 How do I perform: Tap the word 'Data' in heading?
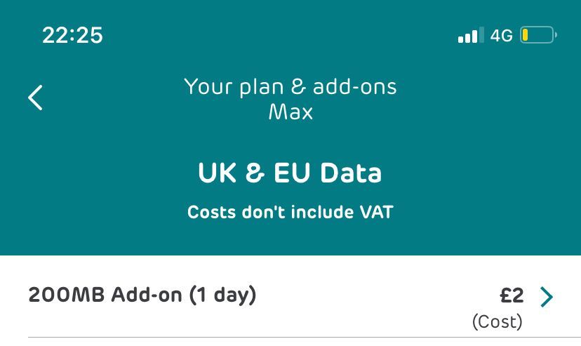tap(351, 173)
